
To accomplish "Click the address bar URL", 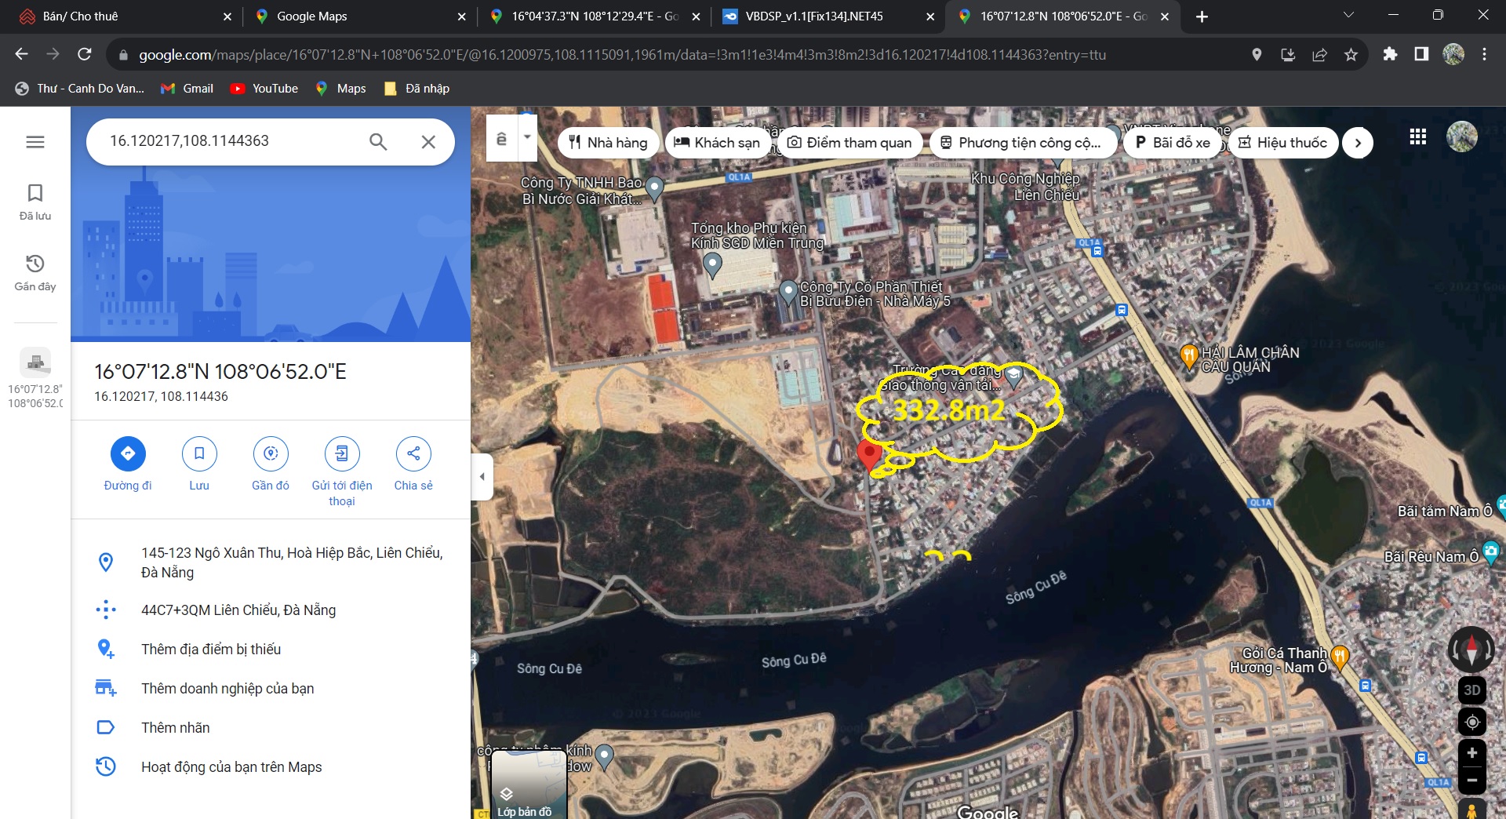I will (622, 55).
